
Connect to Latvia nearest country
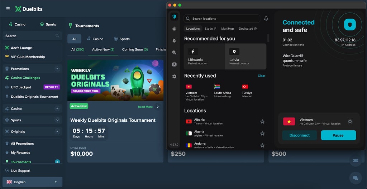246,56
